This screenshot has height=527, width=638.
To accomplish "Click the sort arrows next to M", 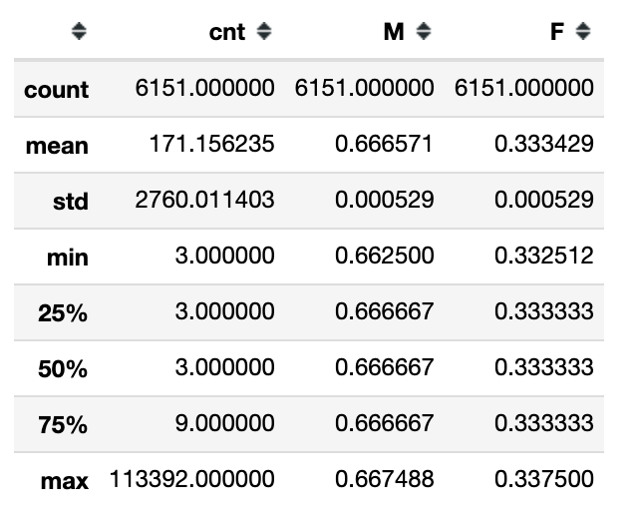I will coord(424,33).
